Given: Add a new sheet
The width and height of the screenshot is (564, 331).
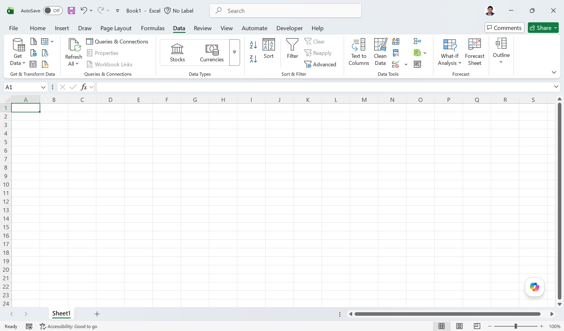Looking at the screenshot, I should point(97,314).
